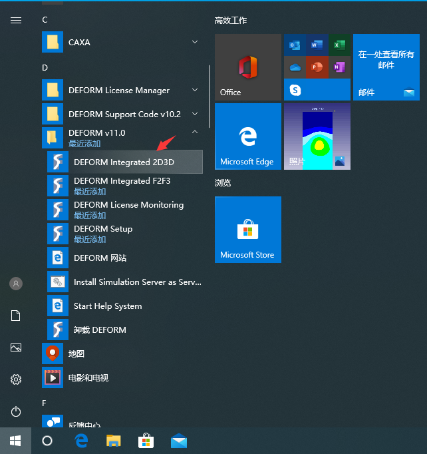Jump to letter F section header
The height and width of the screenshot is (454, 427).
coord(44,403)
